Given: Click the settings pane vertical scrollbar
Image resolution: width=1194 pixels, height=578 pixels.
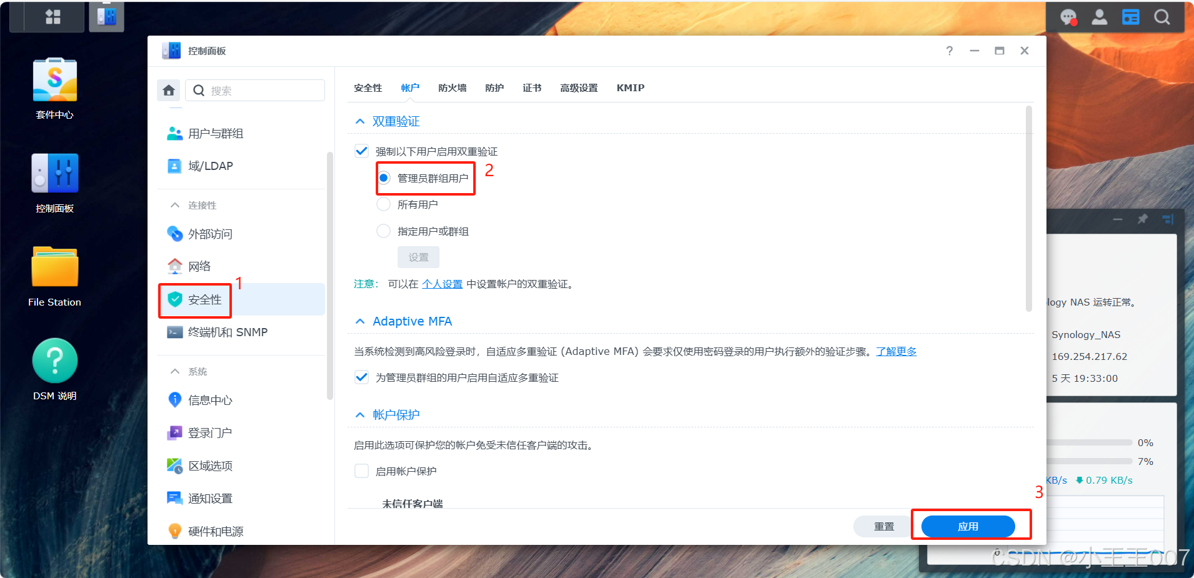Looking at the screenshot, I should point(1029,209).
